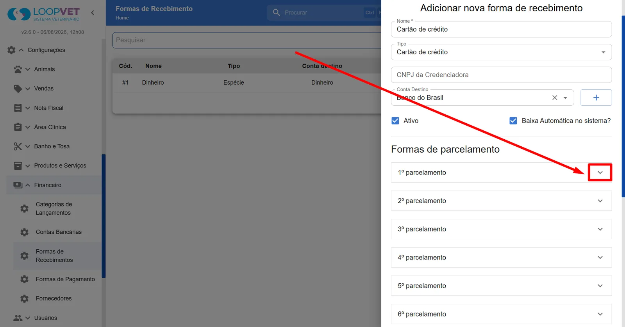Image resolution: width=625 pixels, height=327 pixels.
Task: Clear the Banco do Brasil selection (X)
Action: [555, 98]
